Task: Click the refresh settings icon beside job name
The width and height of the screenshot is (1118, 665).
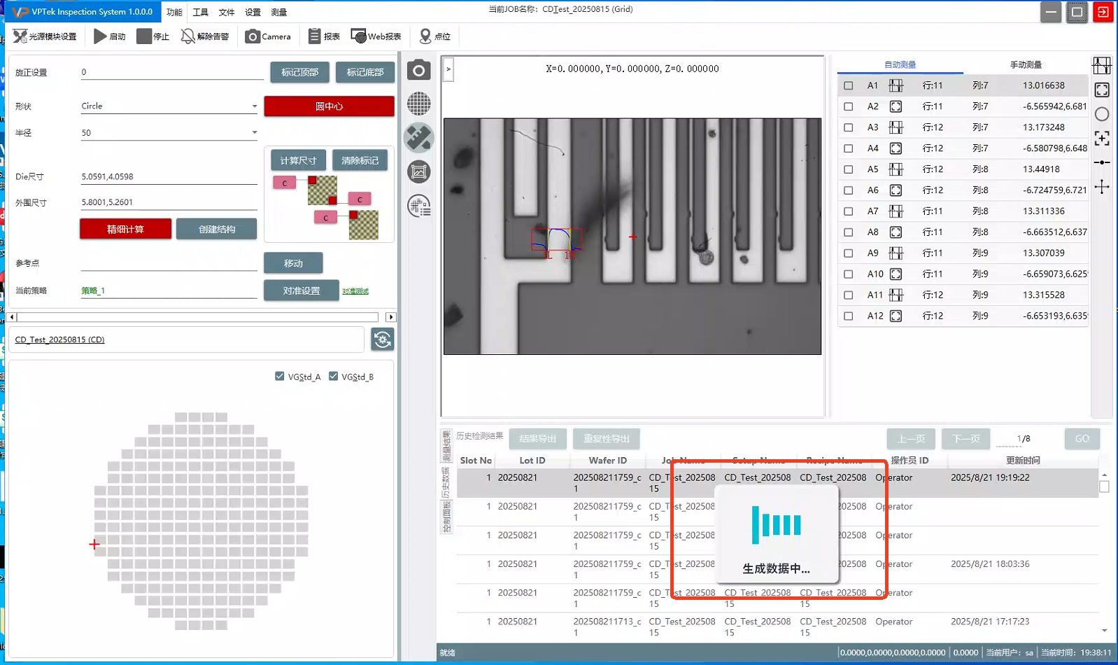Action: click(x=382, y=339)
